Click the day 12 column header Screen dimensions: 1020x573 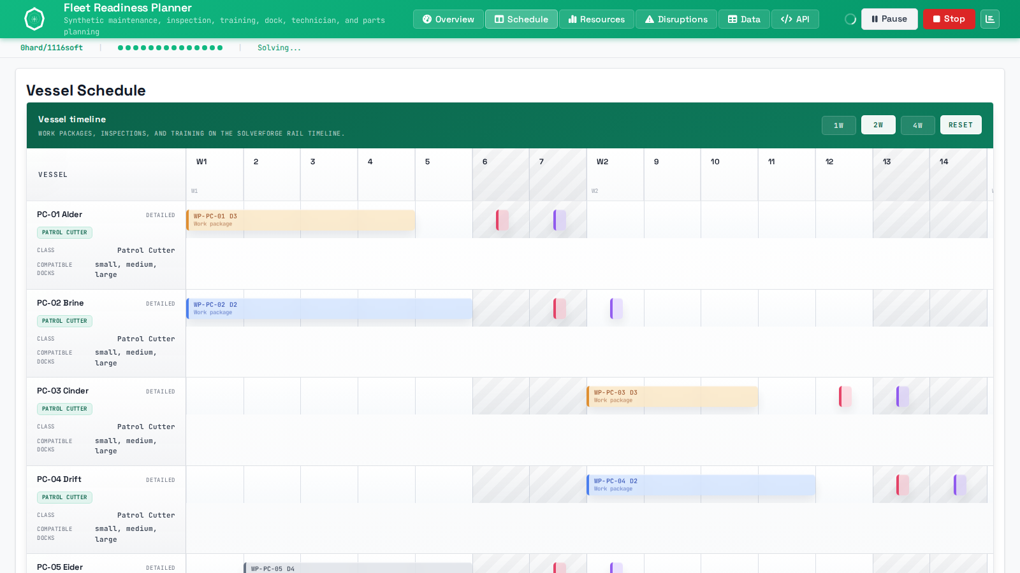[844, 174]
